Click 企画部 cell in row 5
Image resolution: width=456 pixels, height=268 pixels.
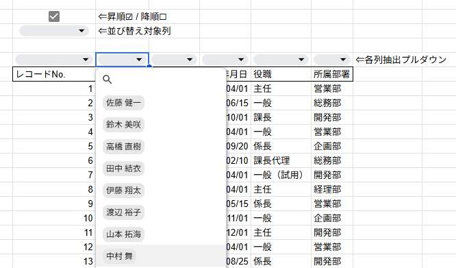tap(332, 146)
